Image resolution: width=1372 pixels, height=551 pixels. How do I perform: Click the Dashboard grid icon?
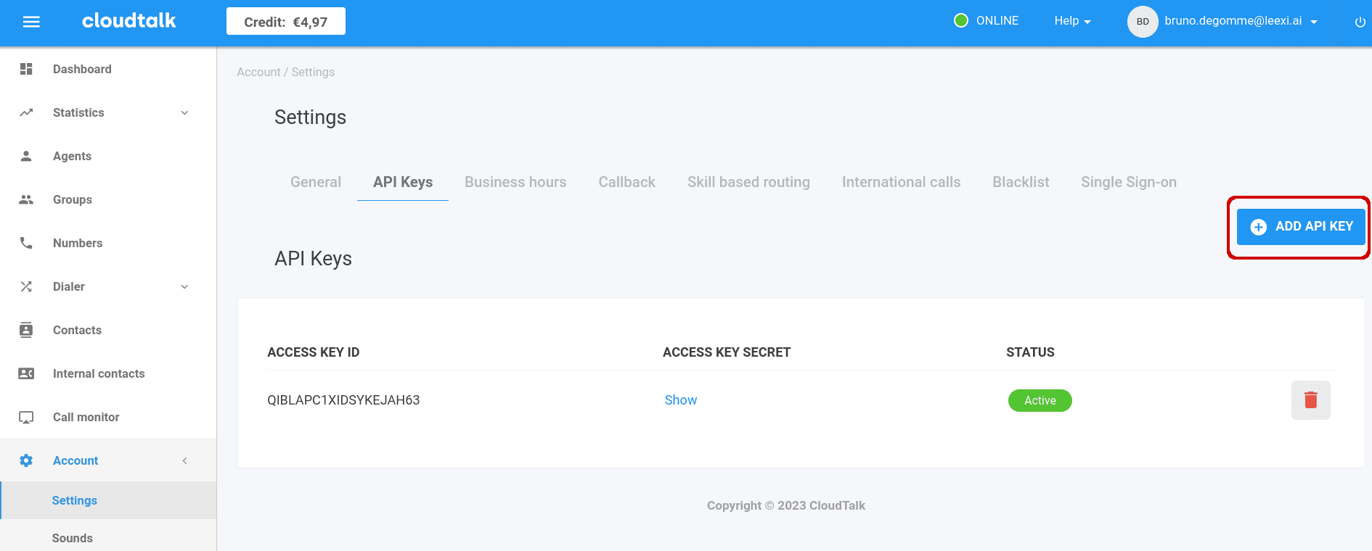point(26,69)
